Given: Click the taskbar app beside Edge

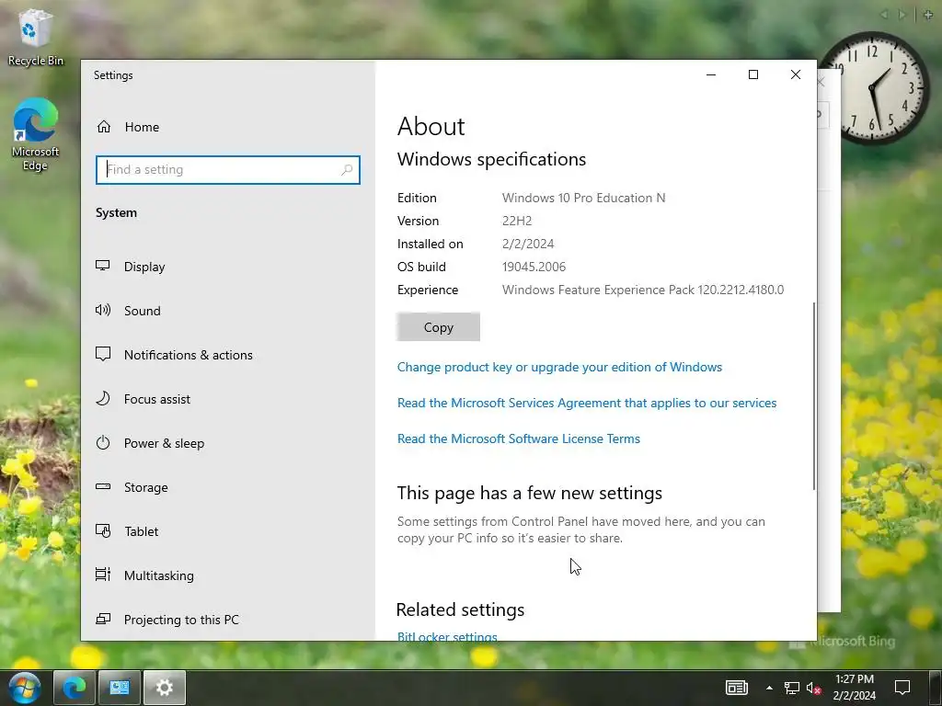Looking at the screenshot, I should [120, 688].
